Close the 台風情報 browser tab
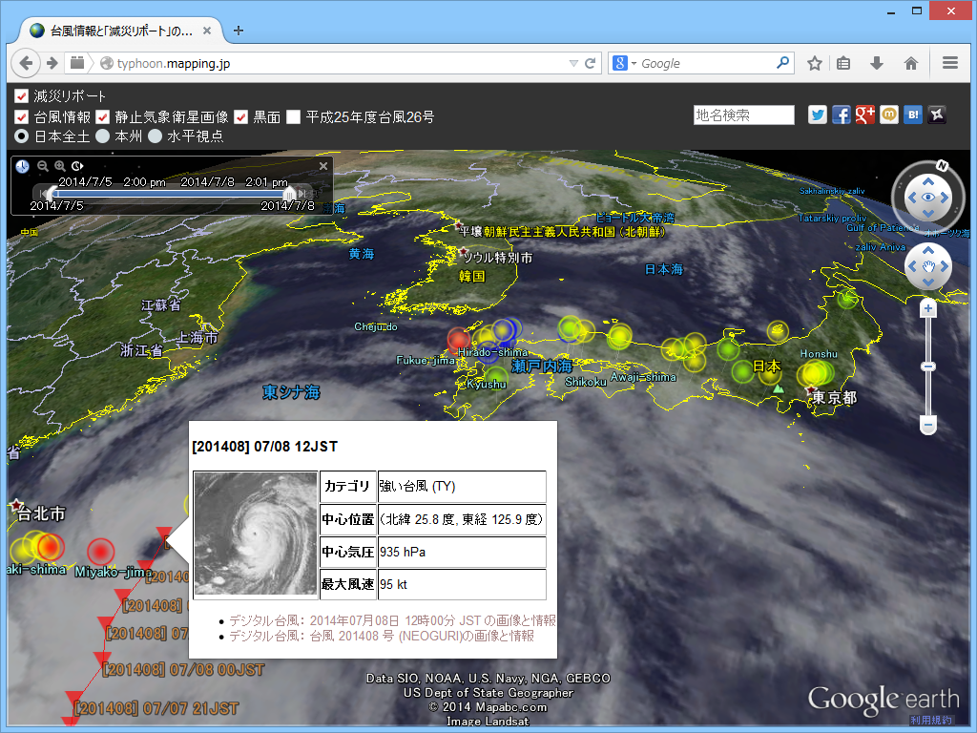 [x=207, y=31]
